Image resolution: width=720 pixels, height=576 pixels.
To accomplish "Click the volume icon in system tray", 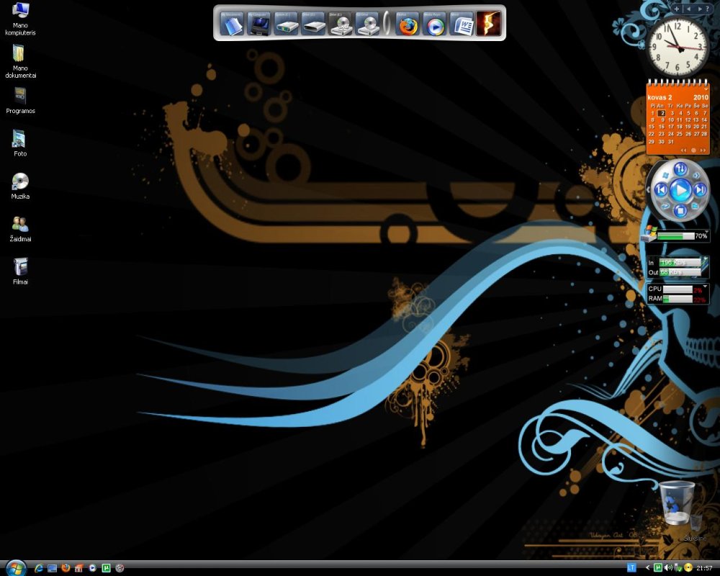I will [669, 567].
